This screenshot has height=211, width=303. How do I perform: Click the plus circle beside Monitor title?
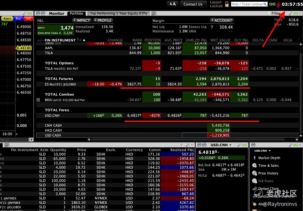coord(43,13)
